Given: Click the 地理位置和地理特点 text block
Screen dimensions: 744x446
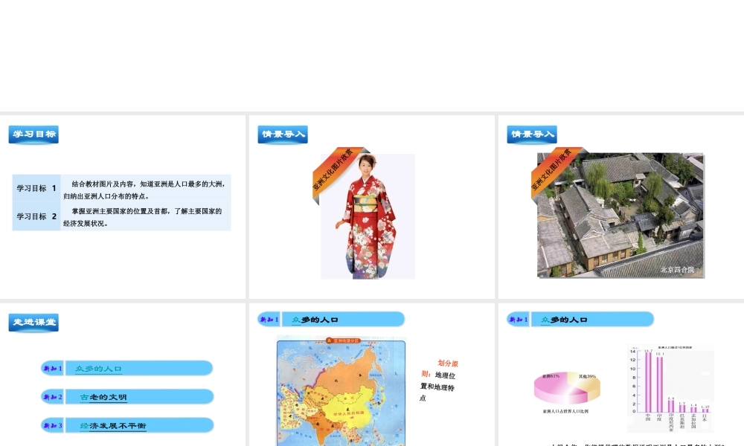Looking at the screenshot, I should (x=438, y=387).
